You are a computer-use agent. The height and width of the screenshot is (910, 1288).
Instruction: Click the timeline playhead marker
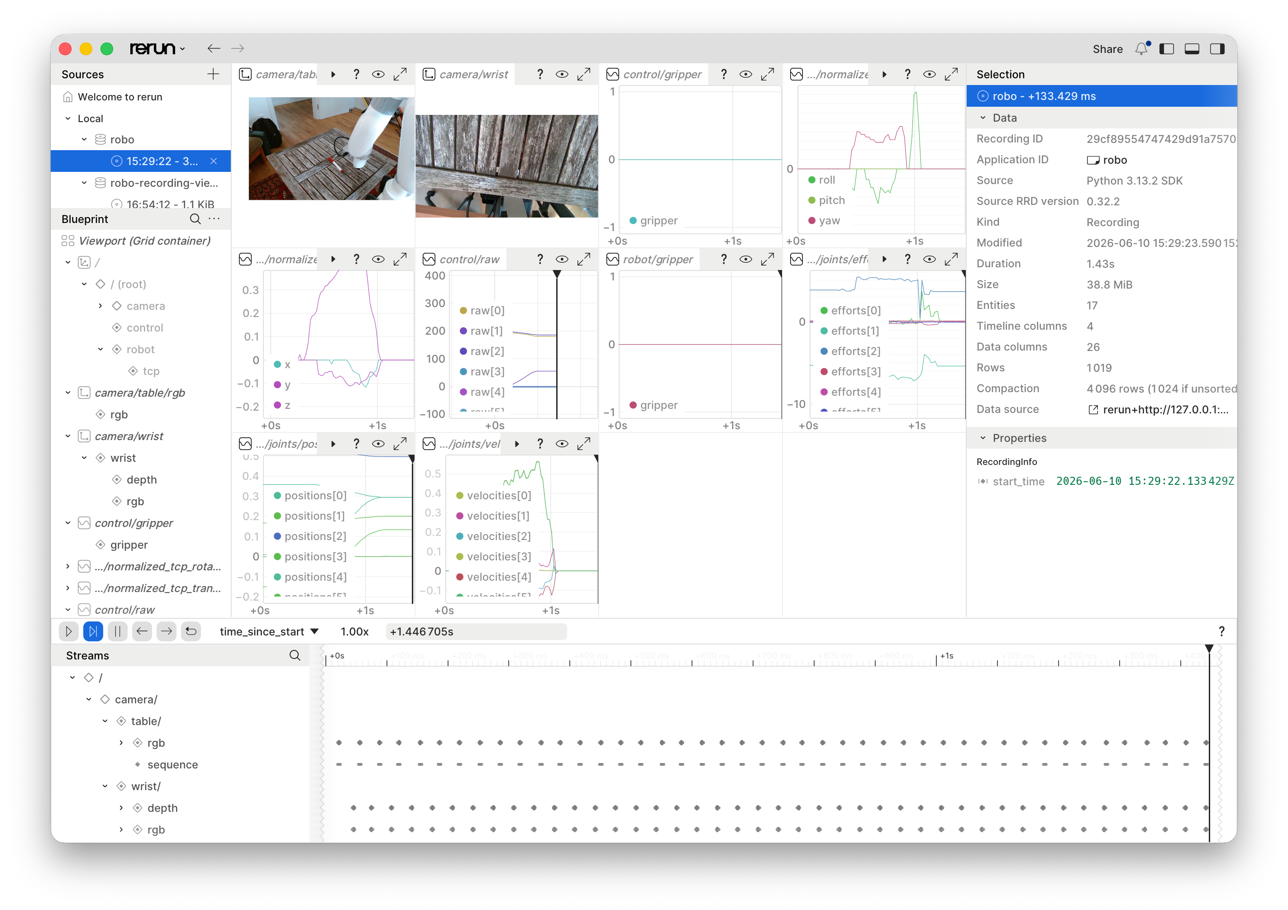pos(1209,649)
